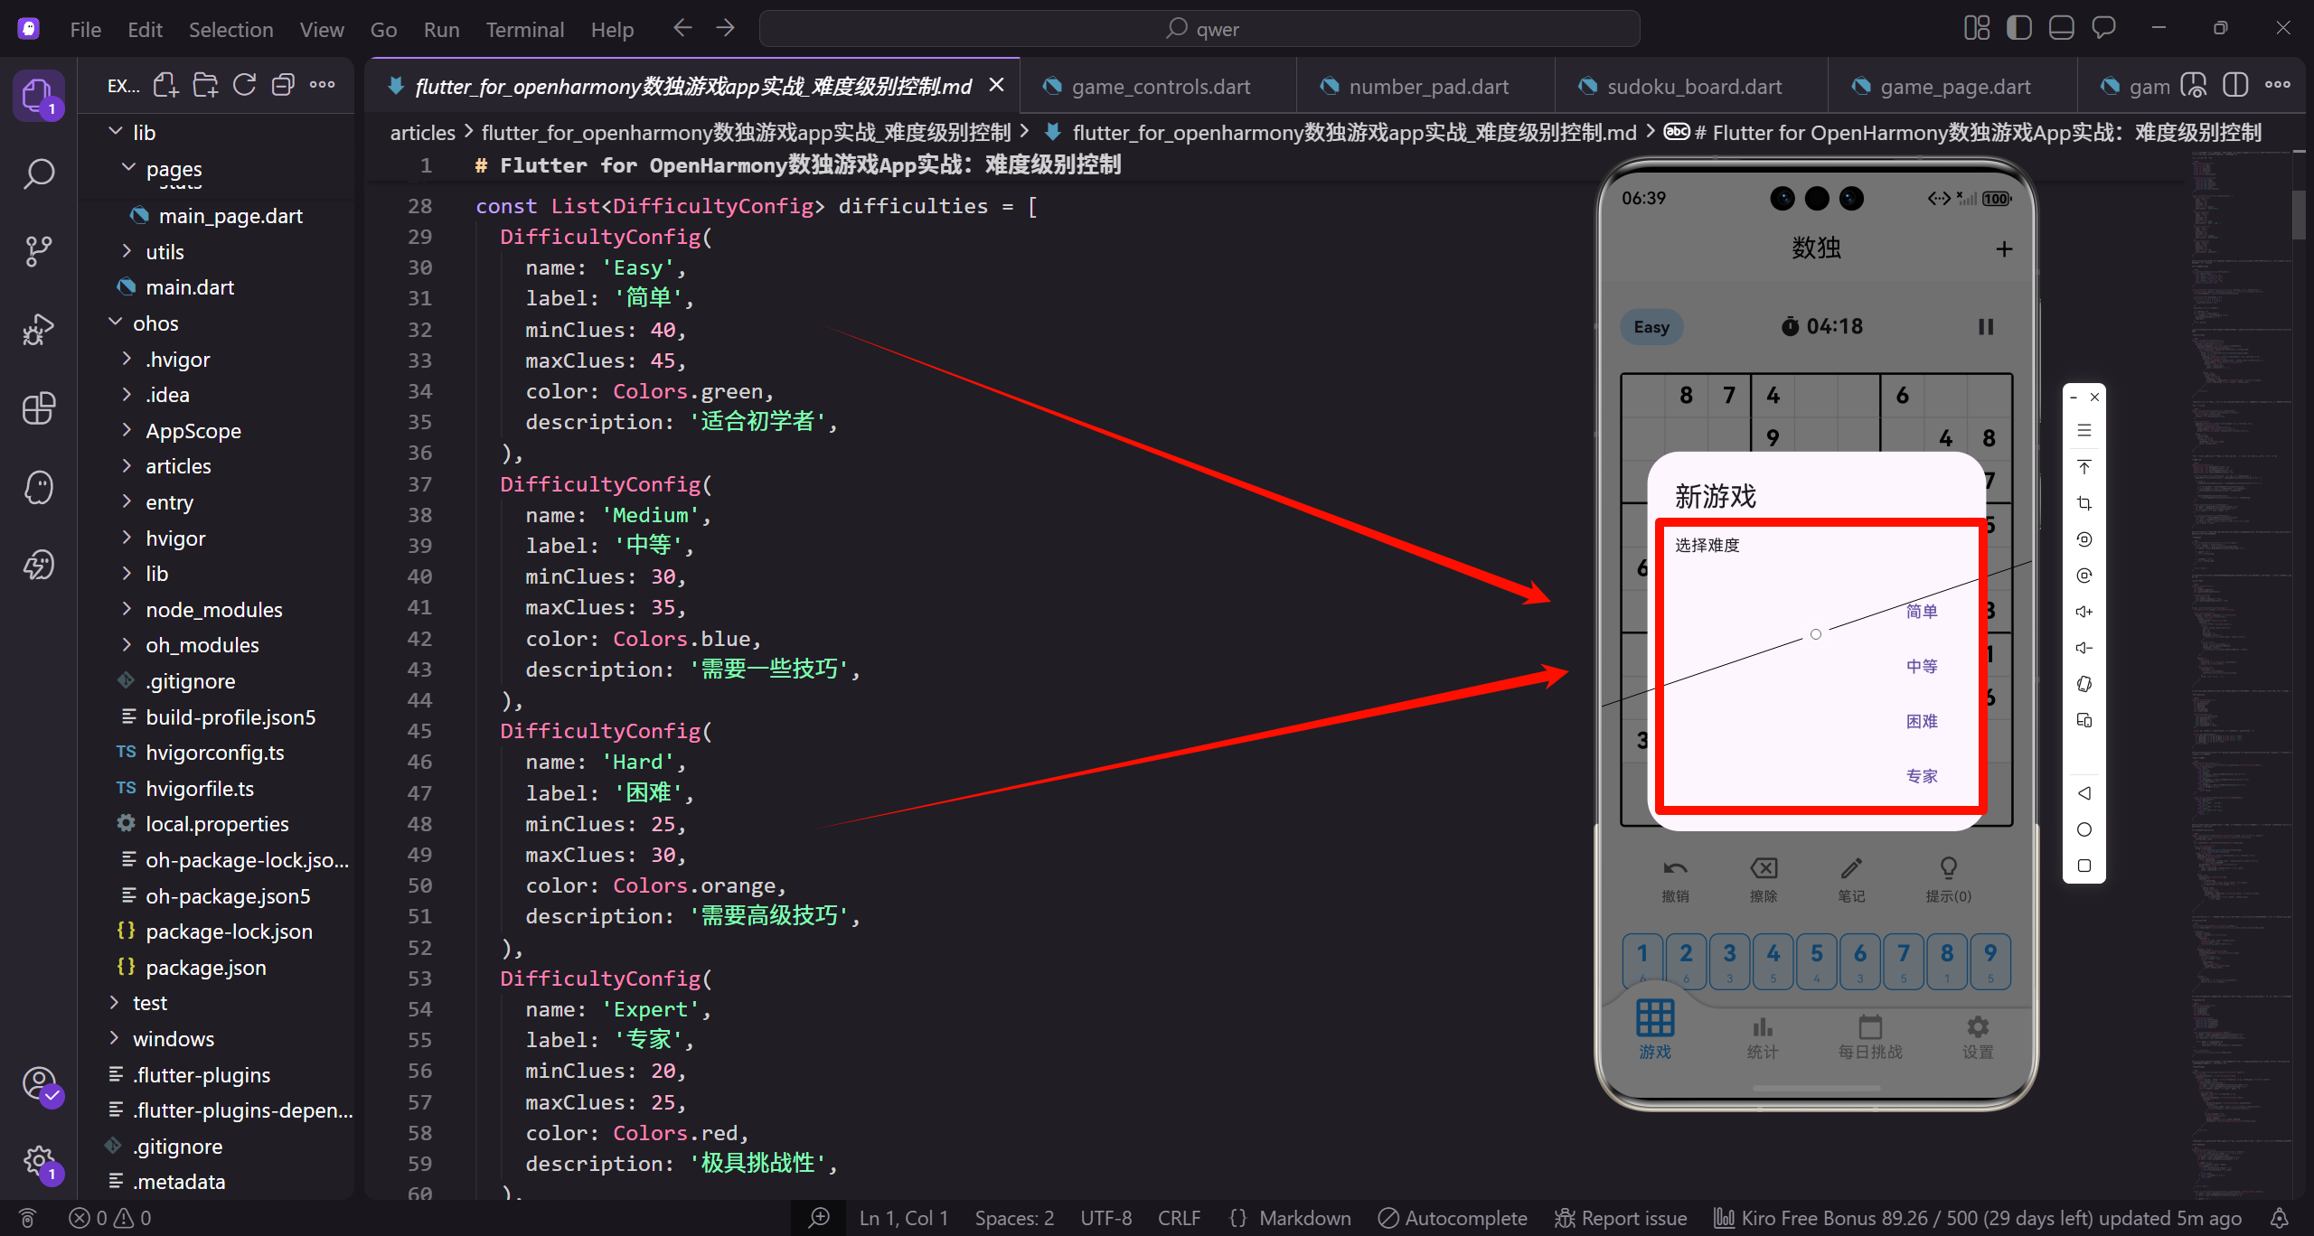Open the Terminal menu
This screenshot has height=1236, width=2314.
pos(524,30)
